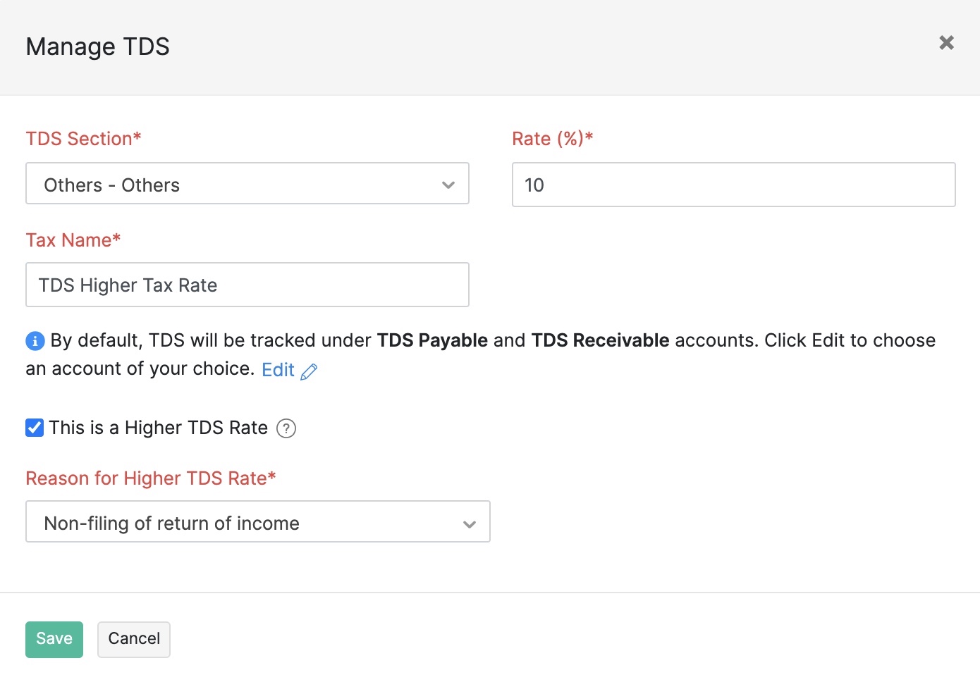Screen dimensions: 980x682
Task: Click the chevron on the Reason dropdown
Action: (x=470, y=524)
